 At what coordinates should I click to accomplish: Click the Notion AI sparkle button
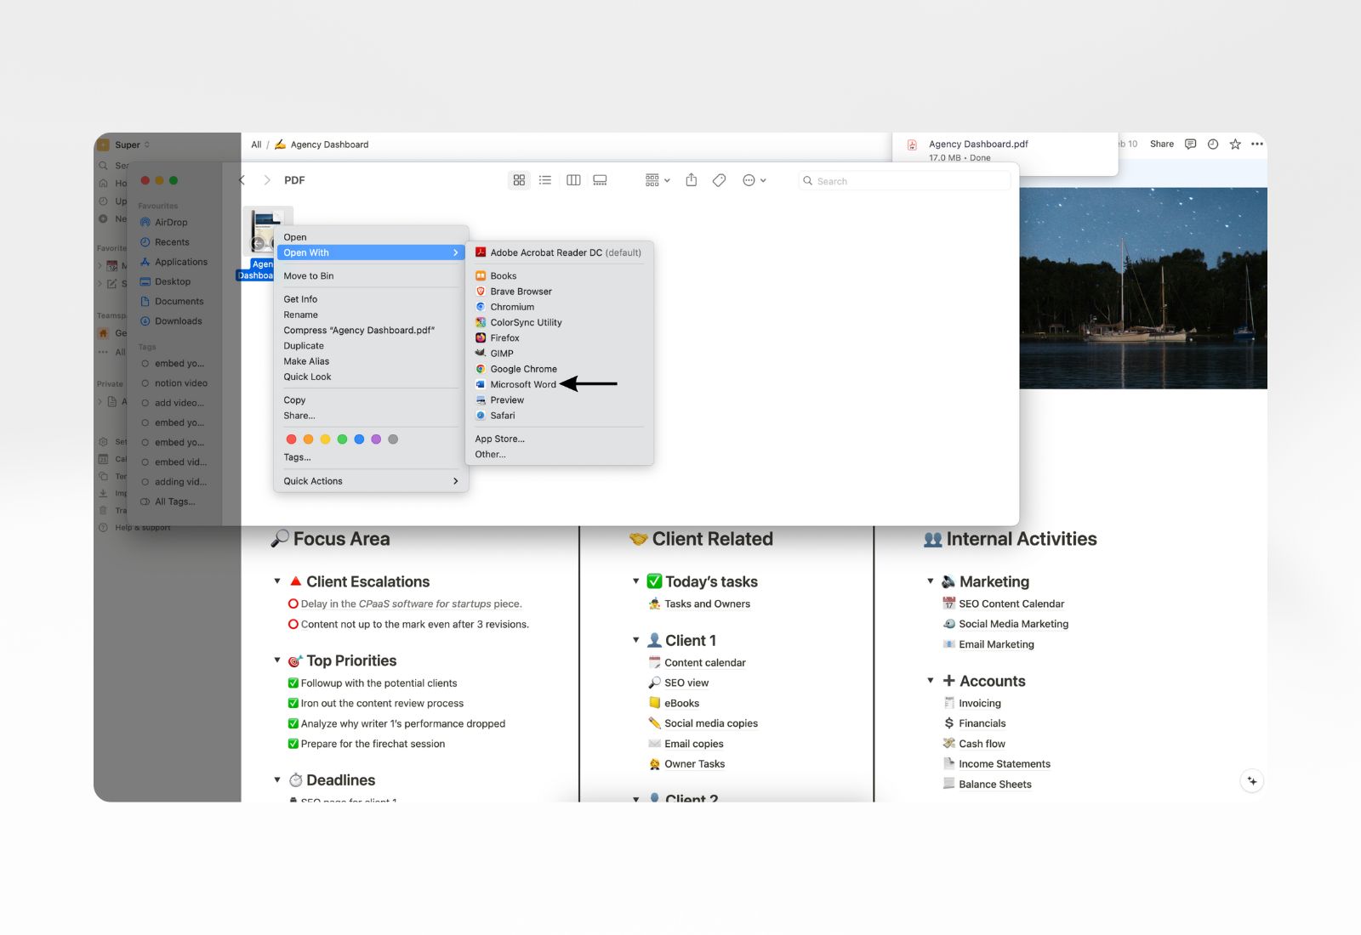[1252, 781]
